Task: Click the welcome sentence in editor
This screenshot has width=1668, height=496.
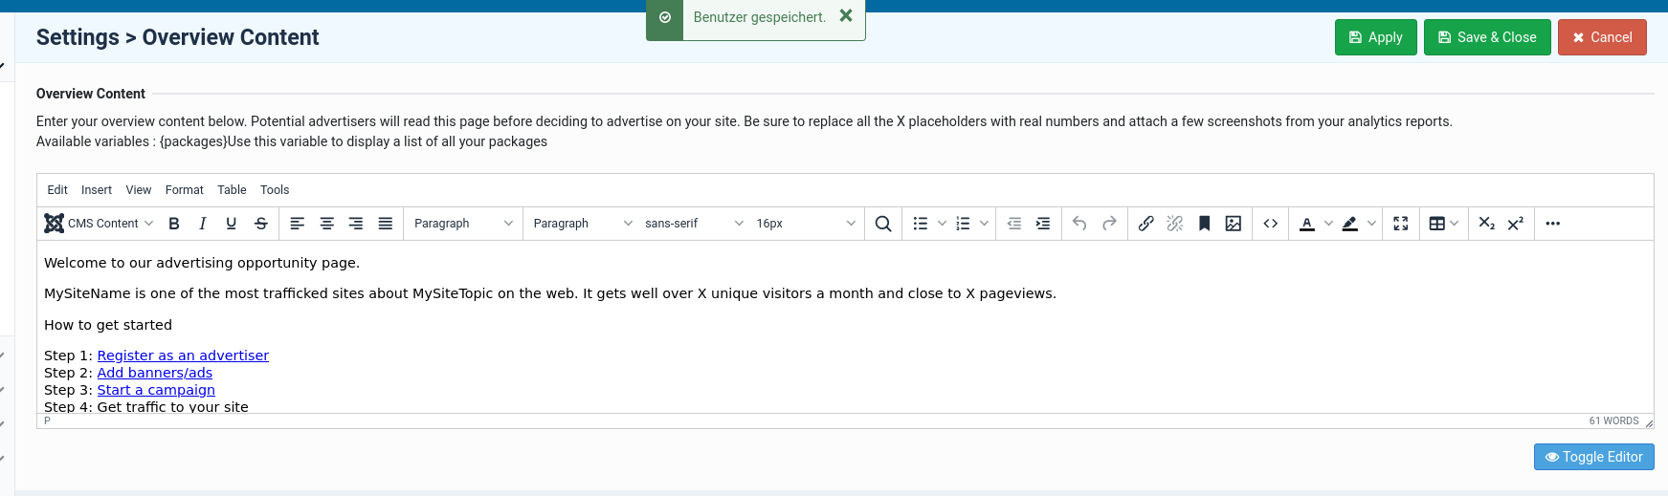Action: [202, 263]
